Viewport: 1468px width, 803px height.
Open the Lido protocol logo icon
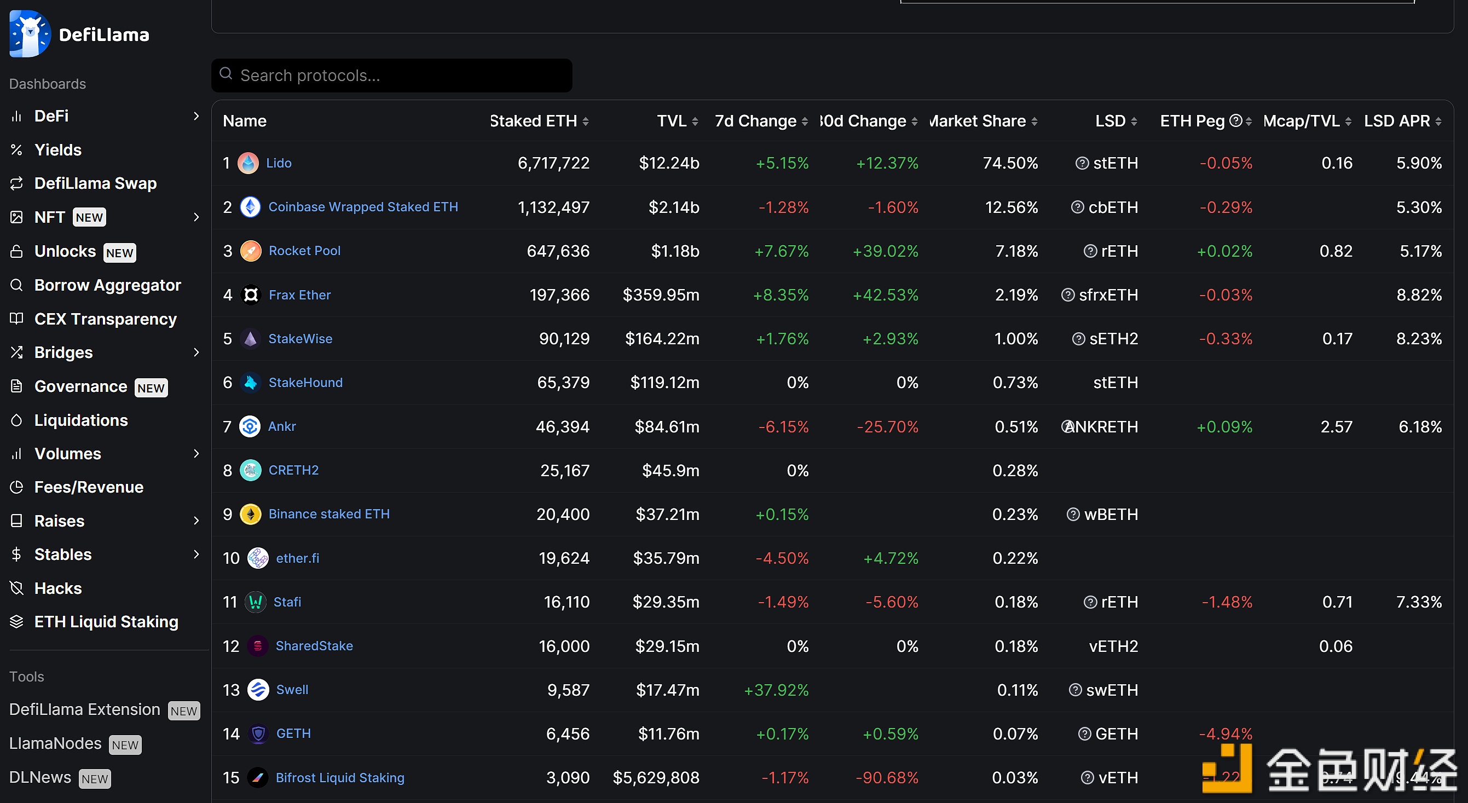(248, 164)
